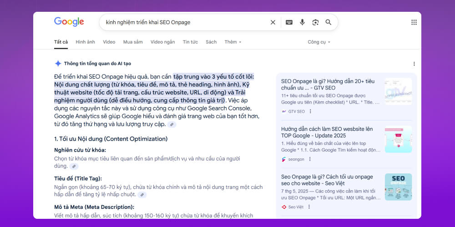Open 'Hướng dẫn cách làm SEO wesbsite' result
This screenshot has height=227, width=455.
(327, 132)
